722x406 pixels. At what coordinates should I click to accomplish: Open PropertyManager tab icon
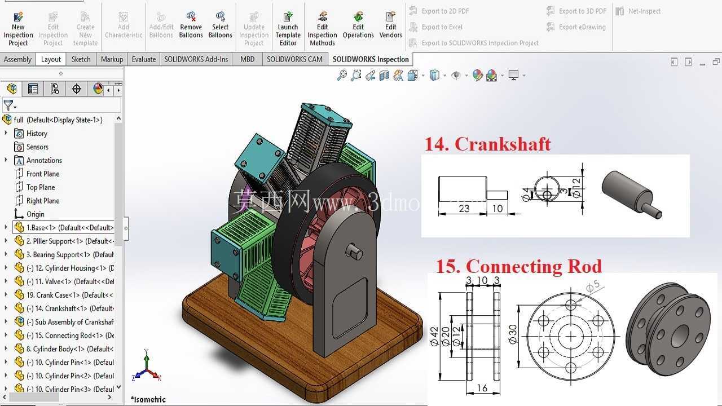[33, 89]
